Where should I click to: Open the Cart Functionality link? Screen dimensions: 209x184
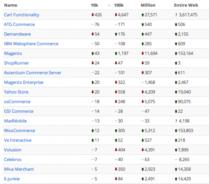(22, 14)
